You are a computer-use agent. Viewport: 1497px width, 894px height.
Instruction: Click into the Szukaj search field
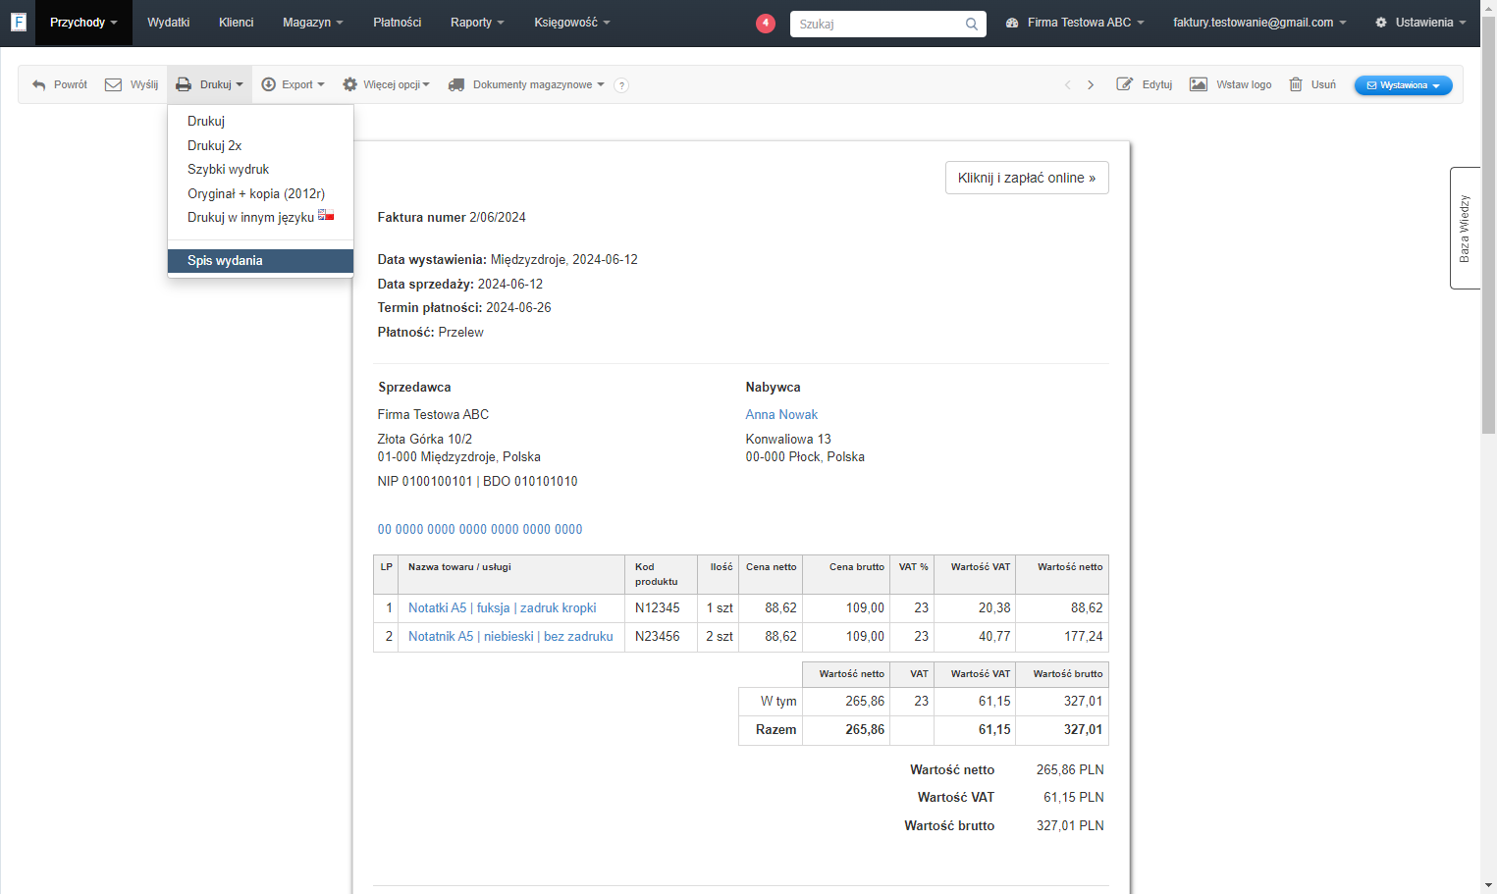tap(879, 24)
